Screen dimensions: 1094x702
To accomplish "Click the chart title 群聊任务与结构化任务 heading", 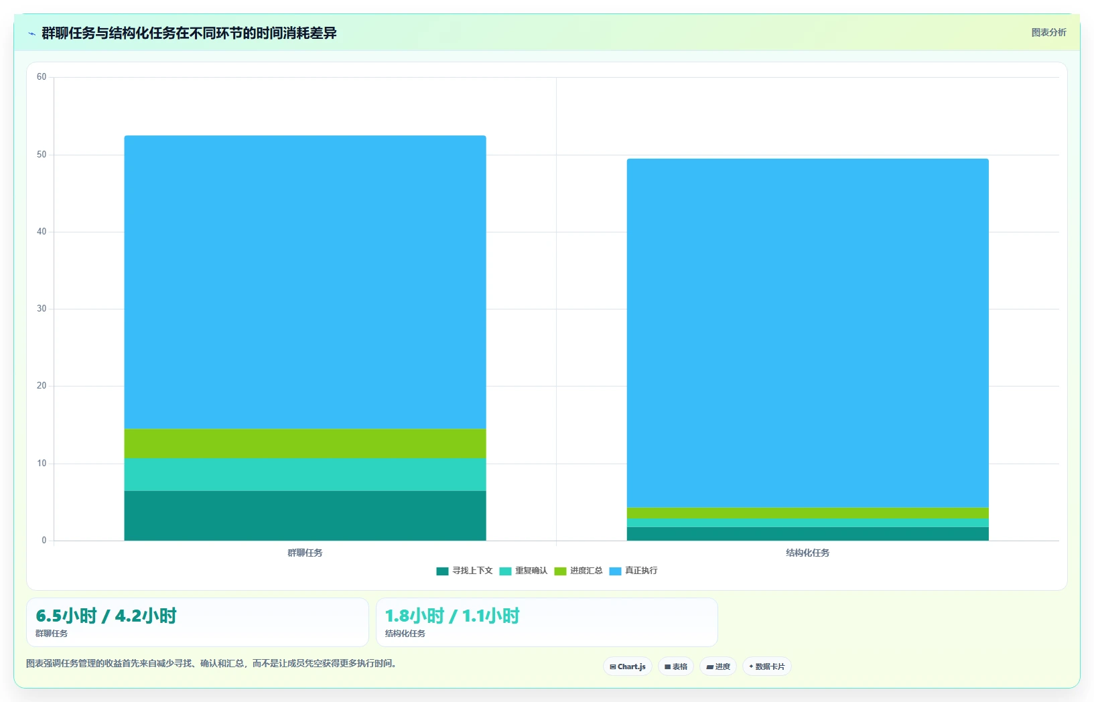I will click(x=189, y=33).
